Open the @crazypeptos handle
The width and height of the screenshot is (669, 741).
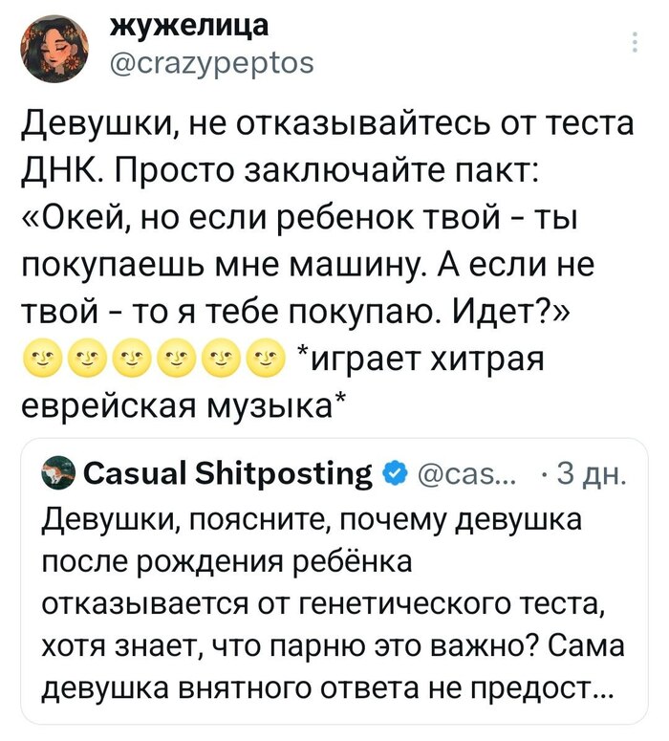(211, 63)
